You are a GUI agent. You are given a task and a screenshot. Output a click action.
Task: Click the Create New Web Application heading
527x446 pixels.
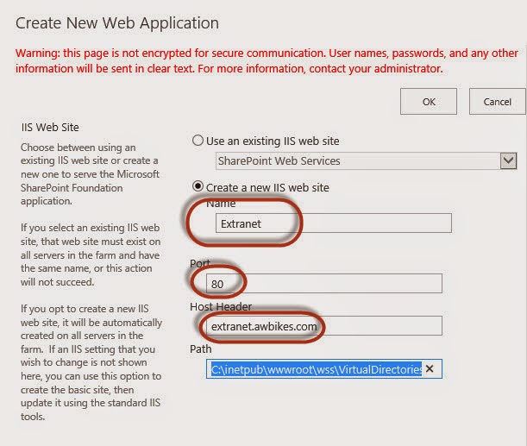point(117,23)
